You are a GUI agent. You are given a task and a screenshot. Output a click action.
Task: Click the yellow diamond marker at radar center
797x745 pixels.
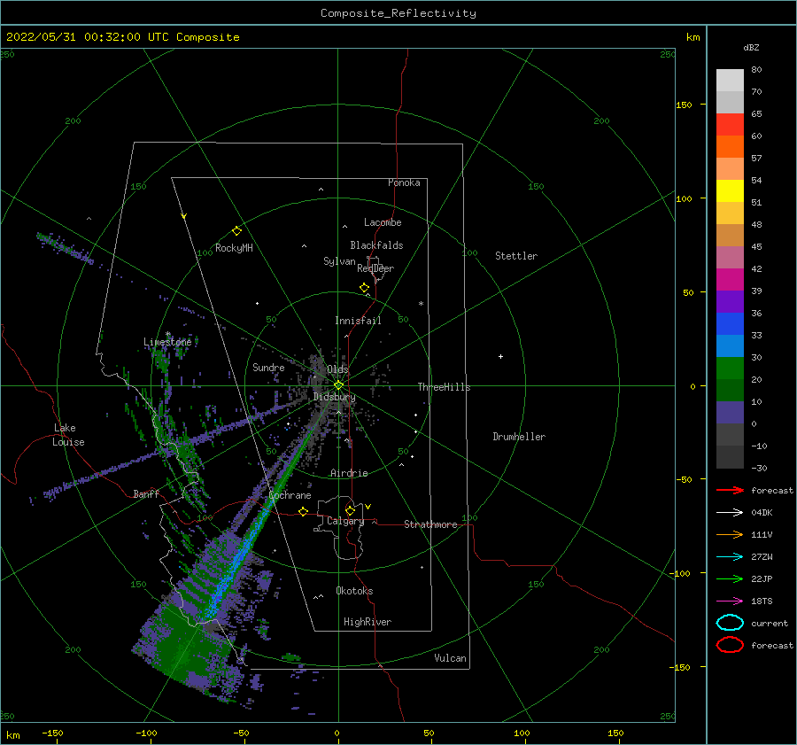(x=338, y=385)
